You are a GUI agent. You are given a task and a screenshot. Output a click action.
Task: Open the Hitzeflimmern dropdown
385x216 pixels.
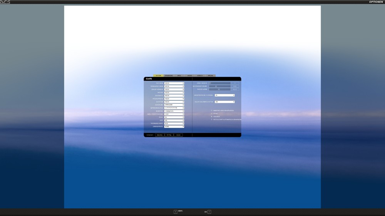(174, 98)
